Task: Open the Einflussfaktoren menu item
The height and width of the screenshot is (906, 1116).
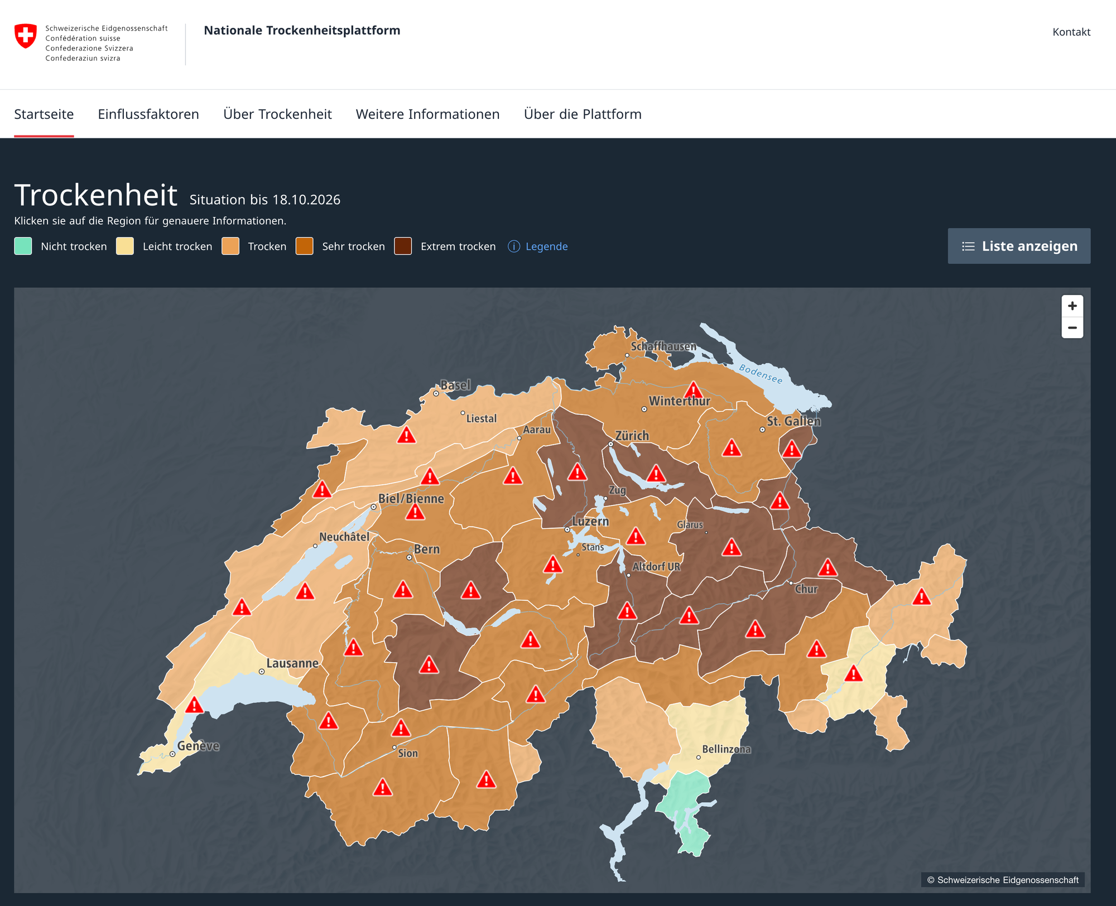Action: (x=148, y=114)
